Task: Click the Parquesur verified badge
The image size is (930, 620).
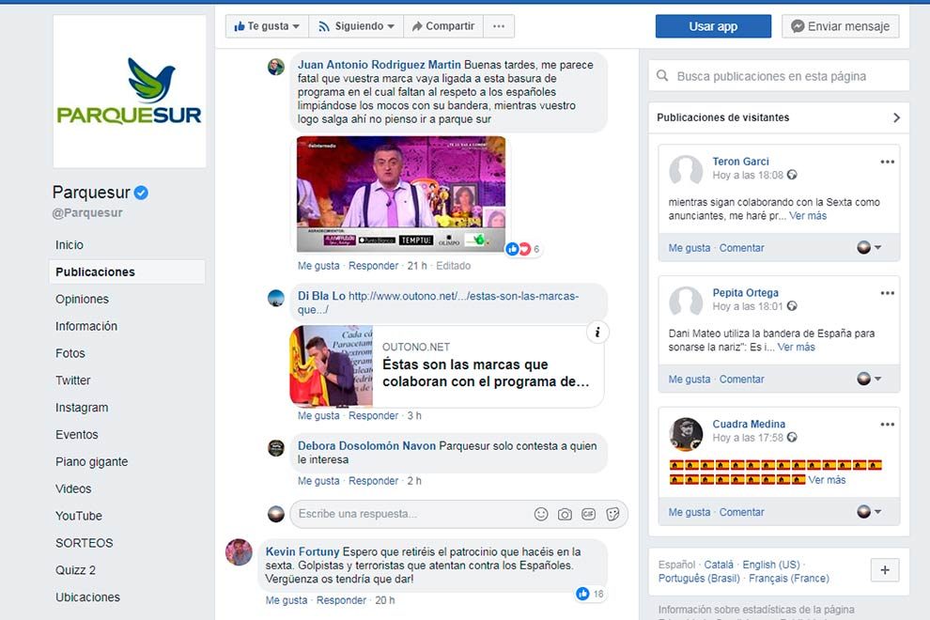Action: (141, 193)
